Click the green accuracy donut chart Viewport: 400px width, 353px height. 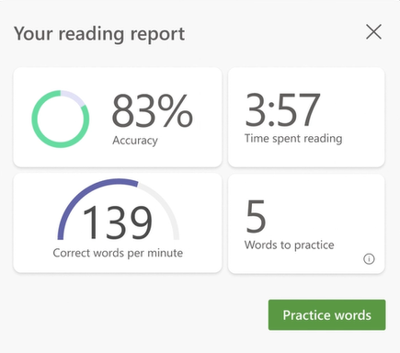click(x=61, y=119)
